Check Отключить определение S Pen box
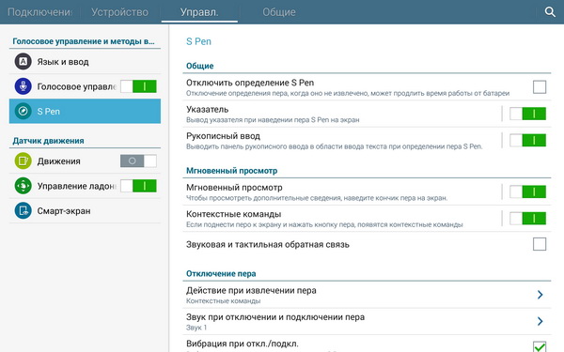The width and height of the screenshot is (564, 352). point(540,87)
